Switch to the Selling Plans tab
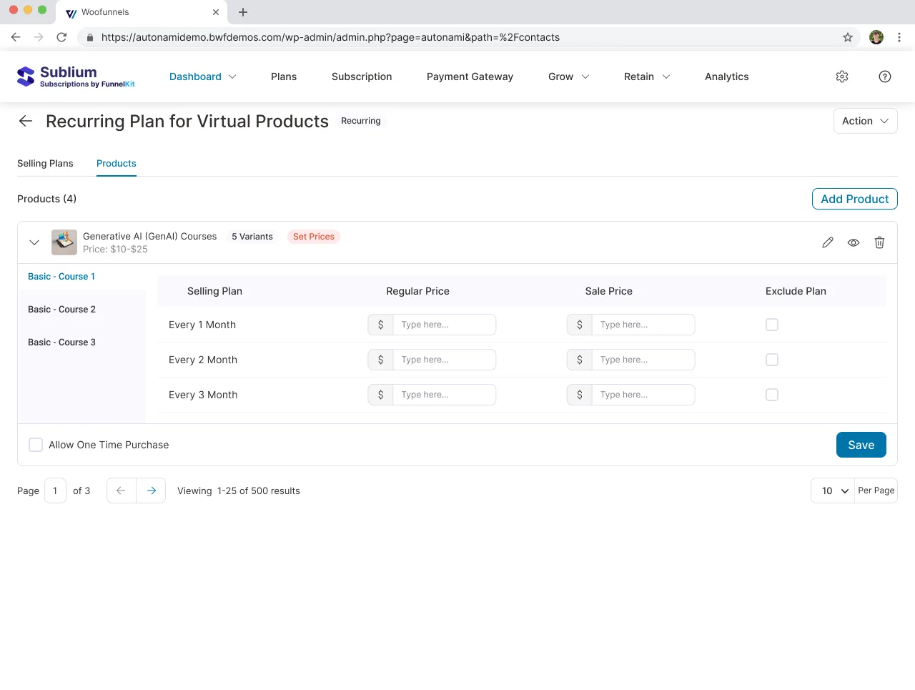Screen dimensions: 915x690 (x=45, y=163)
